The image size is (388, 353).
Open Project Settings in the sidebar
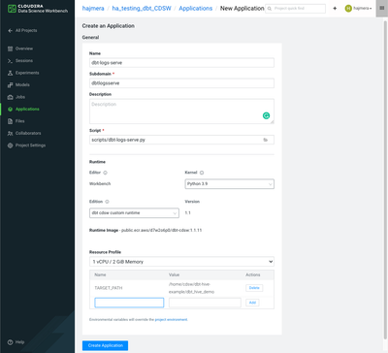coord(30,145)
